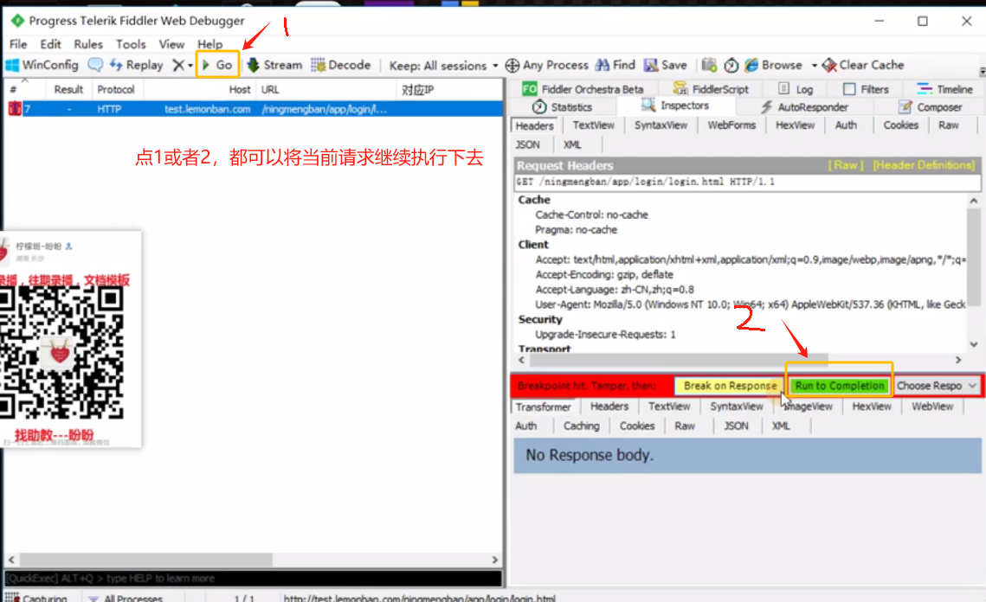Open the Choose Response dropdown
The height and width of the screenshot is (602, 986).
tap(937, 386)
